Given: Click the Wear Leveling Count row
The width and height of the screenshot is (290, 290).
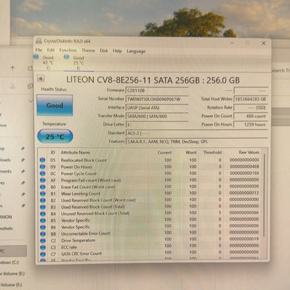Looking at the screenshot, I should 151,193.
